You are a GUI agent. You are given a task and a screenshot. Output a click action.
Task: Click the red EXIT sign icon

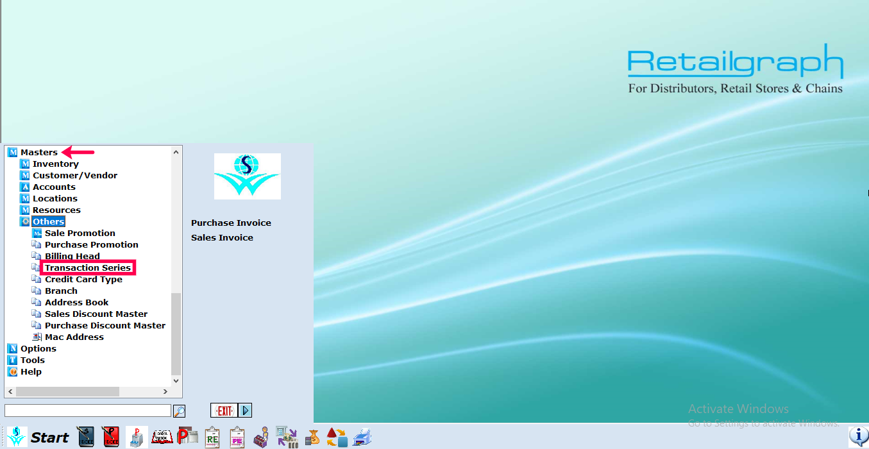[224, 411]
